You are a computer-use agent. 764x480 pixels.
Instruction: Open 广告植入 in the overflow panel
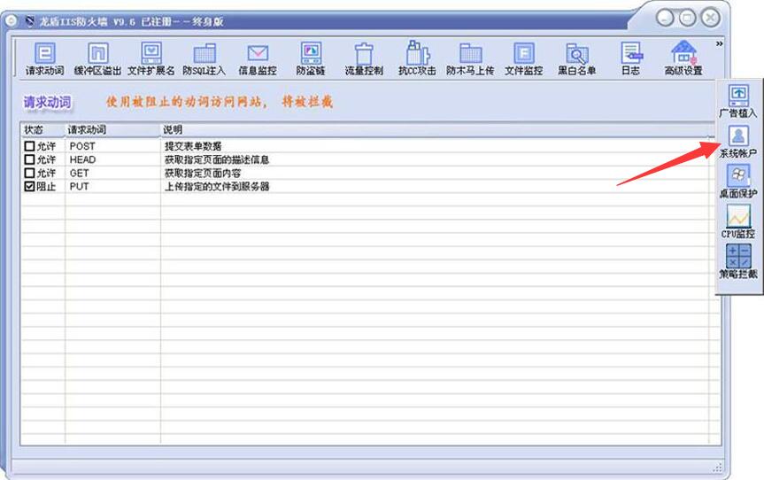pos(738,101)
